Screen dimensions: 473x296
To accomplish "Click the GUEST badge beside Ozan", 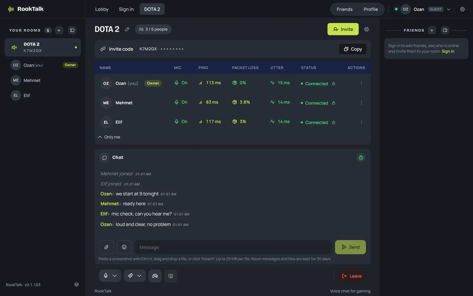I will 436,9.
